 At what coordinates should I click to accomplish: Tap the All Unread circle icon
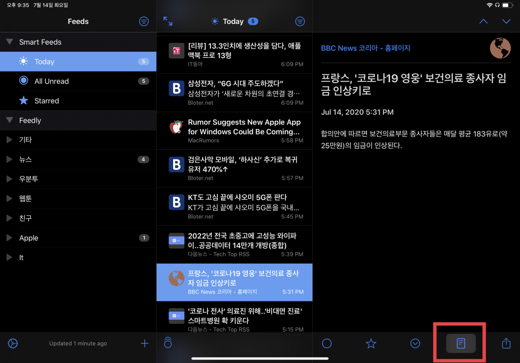[x=23, y=81]
